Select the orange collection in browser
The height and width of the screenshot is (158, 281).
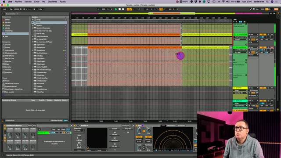pos(15,22)
